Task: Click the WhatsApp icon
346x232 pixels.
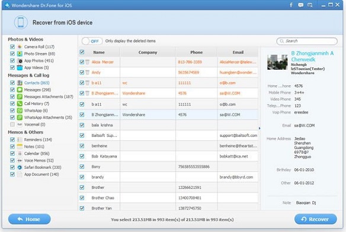Action: pyautogui.click(x=20, y=110)
